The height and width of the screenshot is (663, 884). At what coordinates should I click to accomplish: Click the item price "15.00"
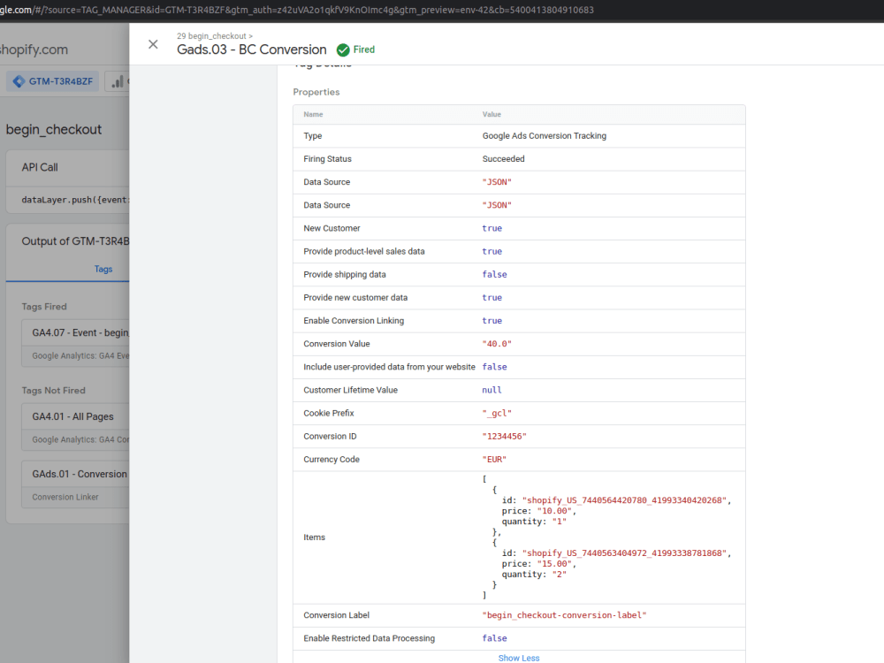pyautogui.click(x=554, y=564)
